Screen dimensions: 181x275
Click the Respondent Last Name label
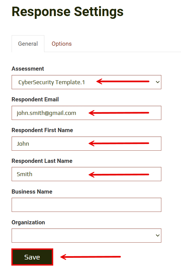tap(42, 161)
